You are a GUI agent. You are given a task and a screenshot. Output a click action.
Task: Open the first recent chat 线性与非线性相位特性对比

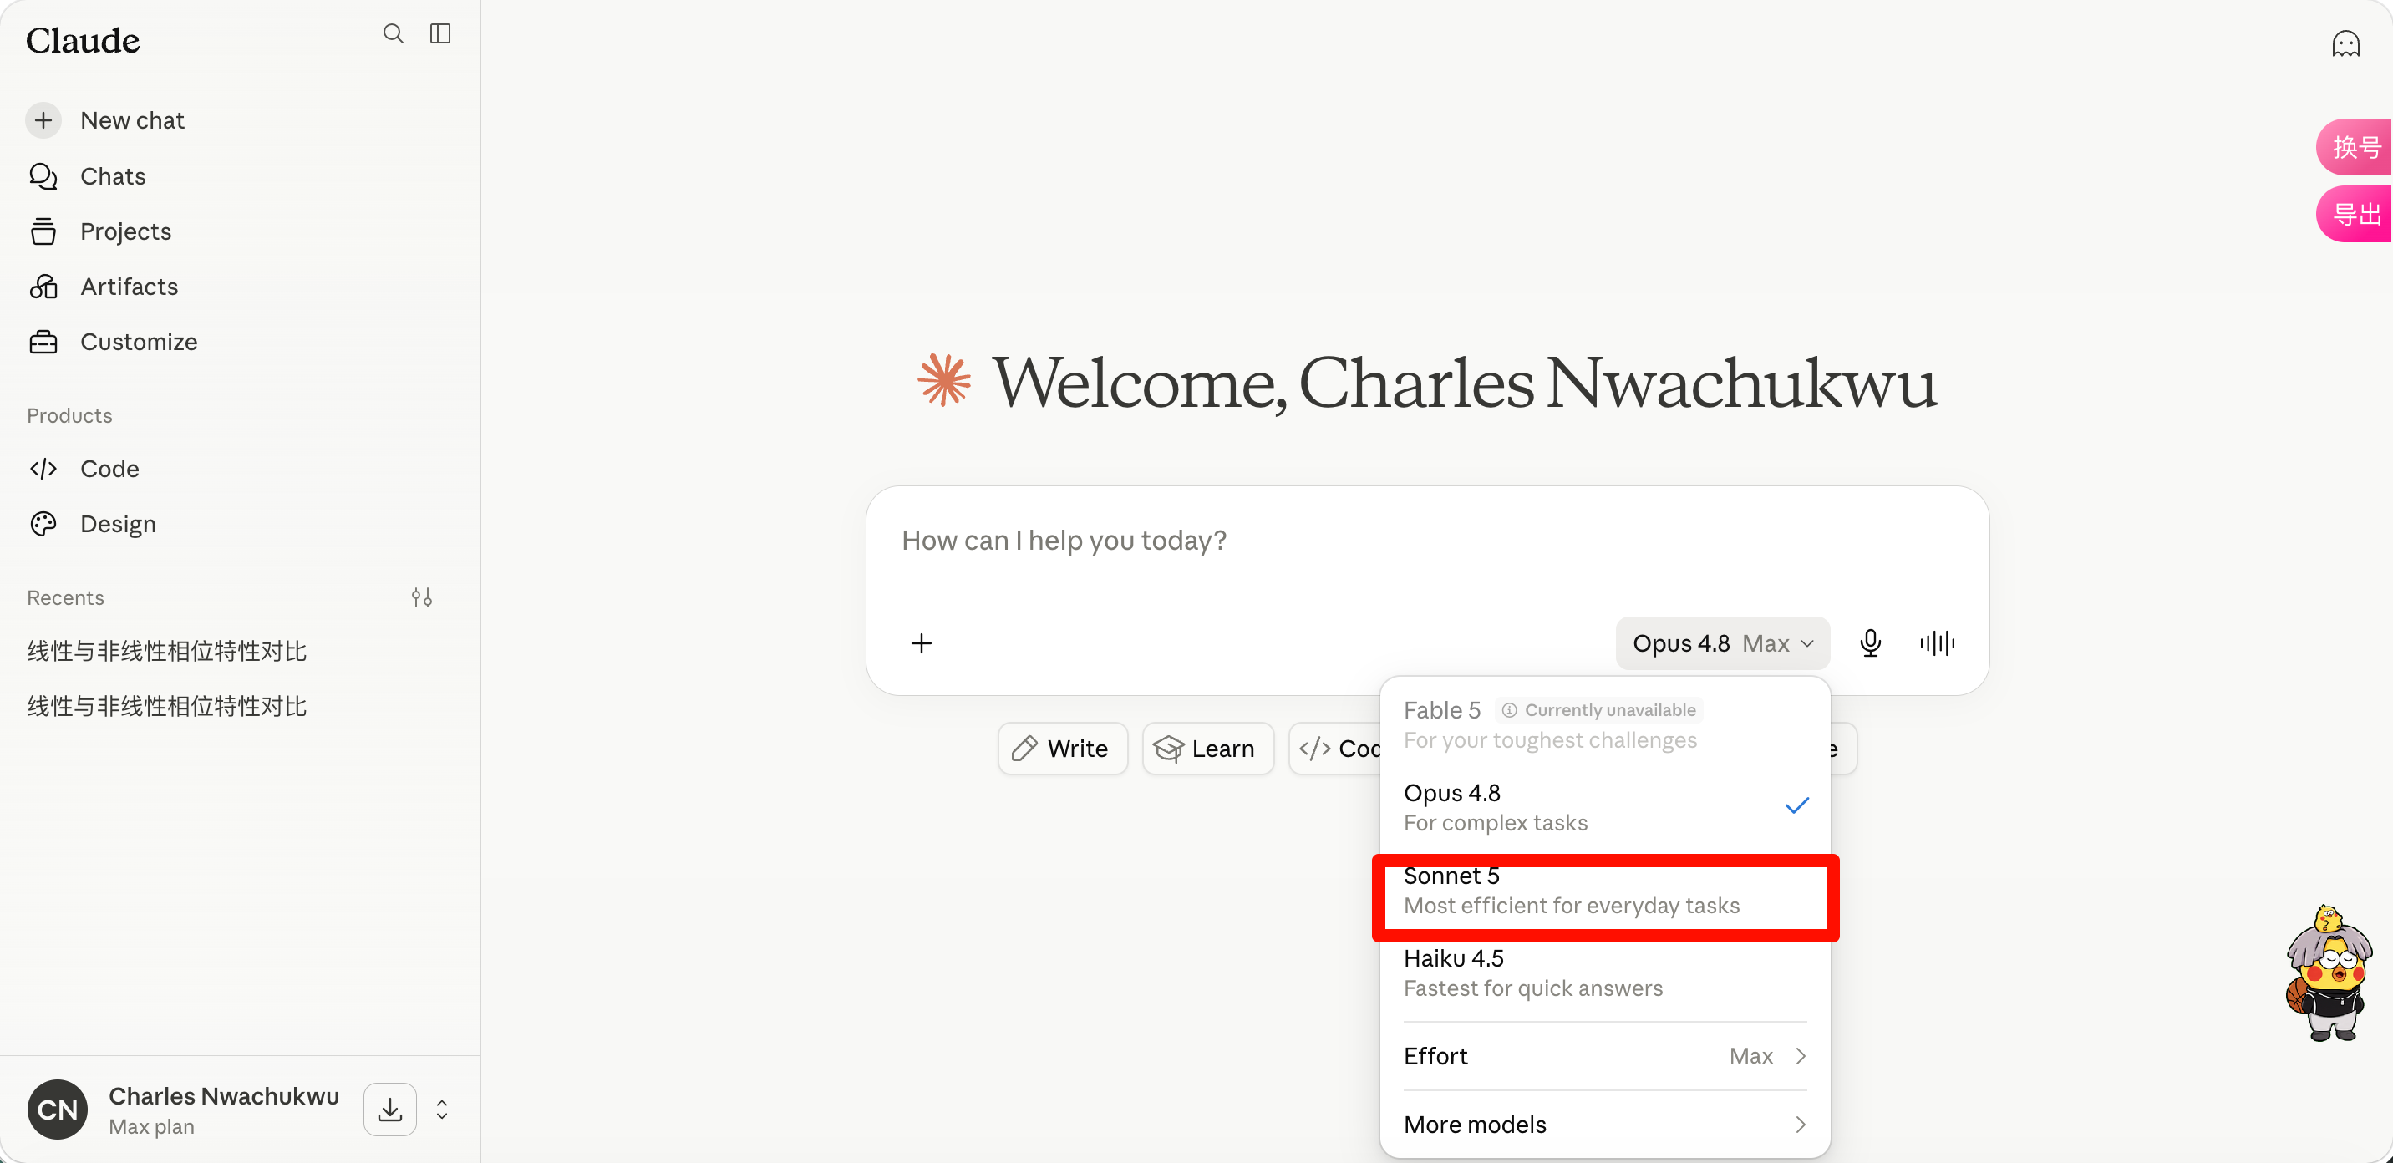tap(167, 651)
